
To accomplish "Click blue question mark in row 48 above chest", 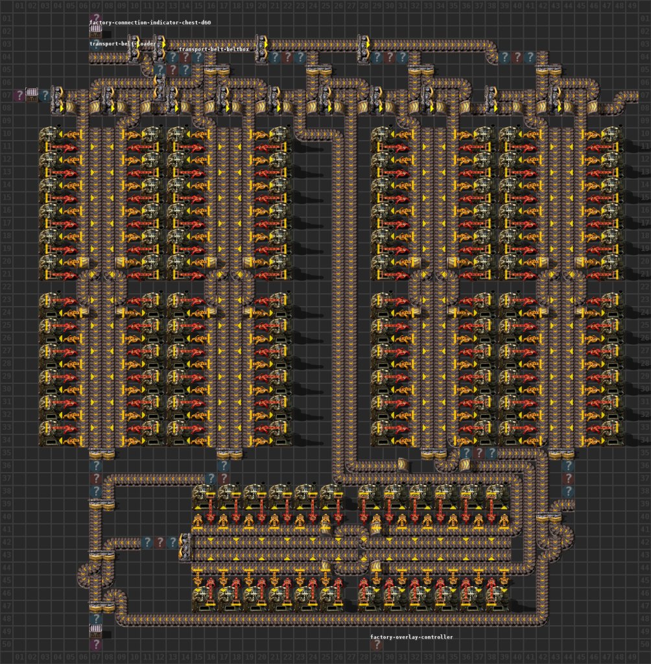I will point(96,619).
